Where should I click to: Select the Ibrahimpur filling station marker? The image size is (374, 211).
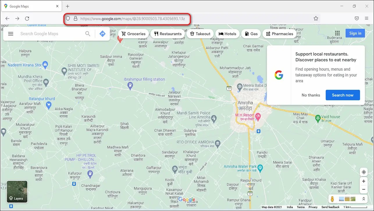tap(131, 85)
